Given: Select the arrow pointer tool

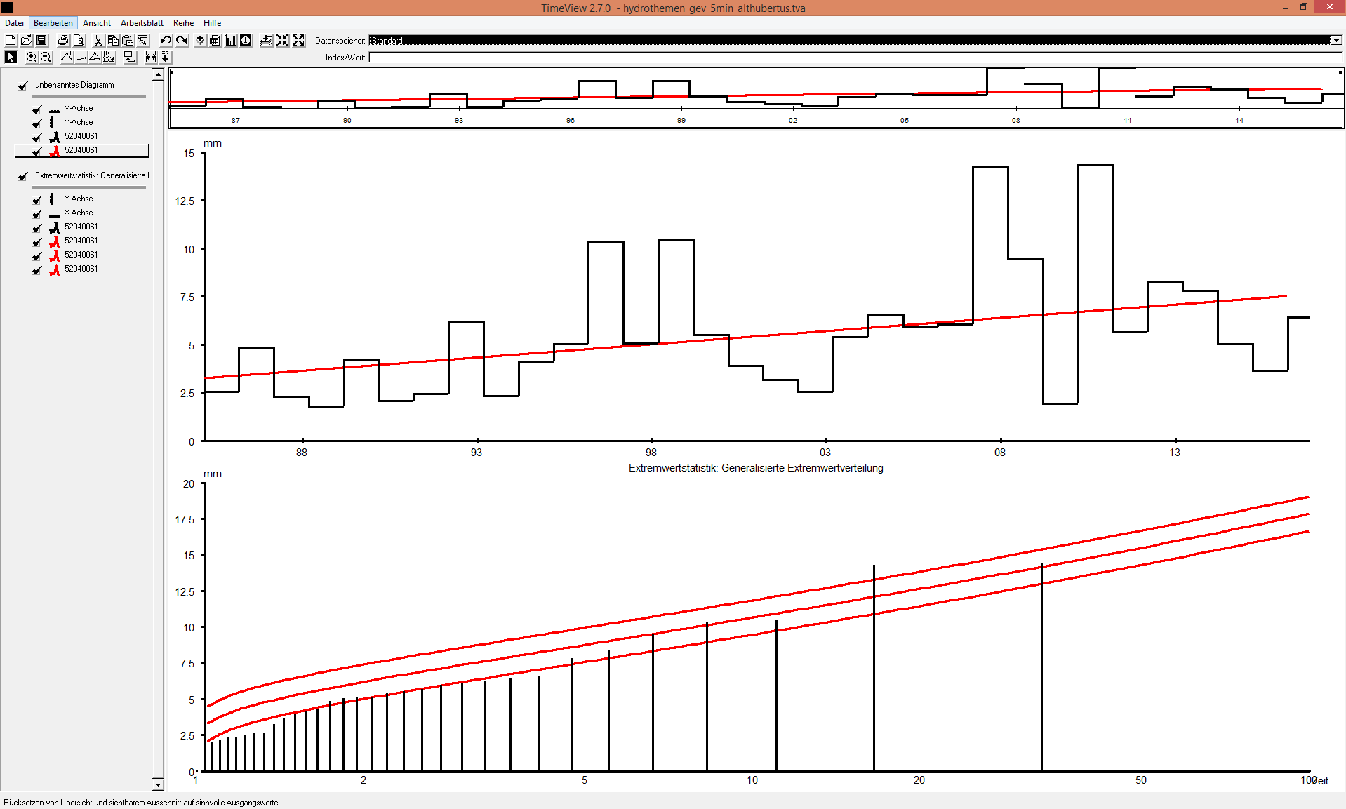Looking at the screenshot, I should (11, 58).
